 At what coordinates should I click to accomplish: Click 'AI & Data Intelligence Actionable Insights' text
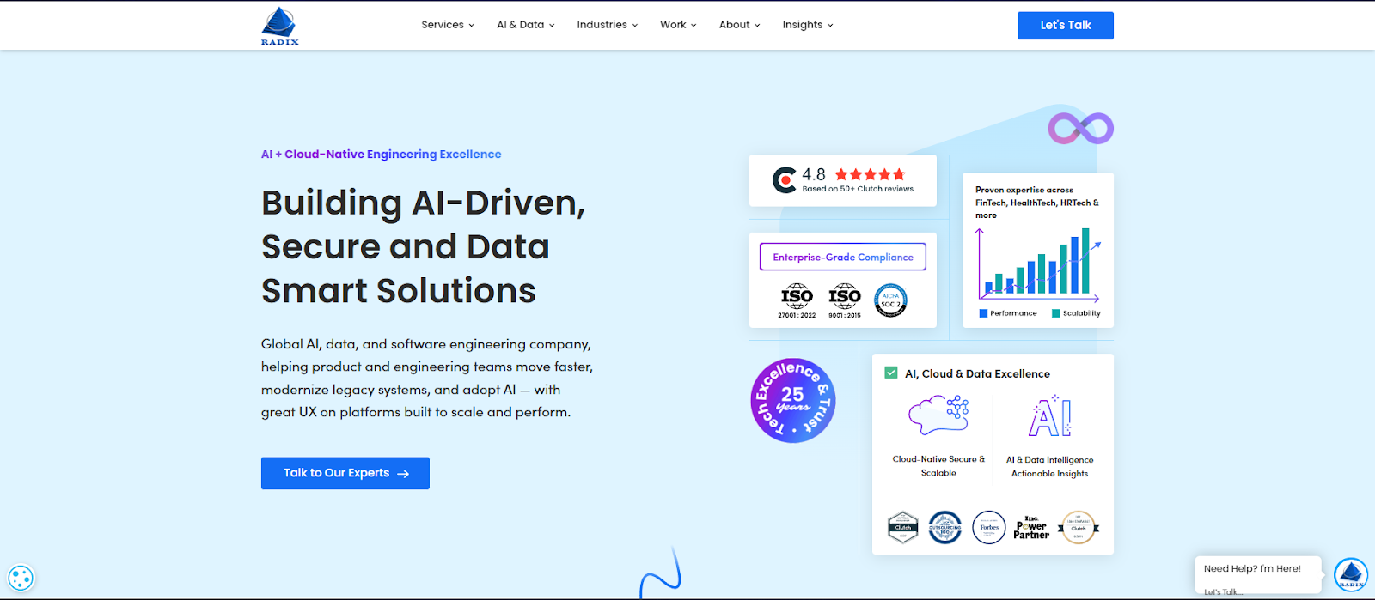(1050, 467)
